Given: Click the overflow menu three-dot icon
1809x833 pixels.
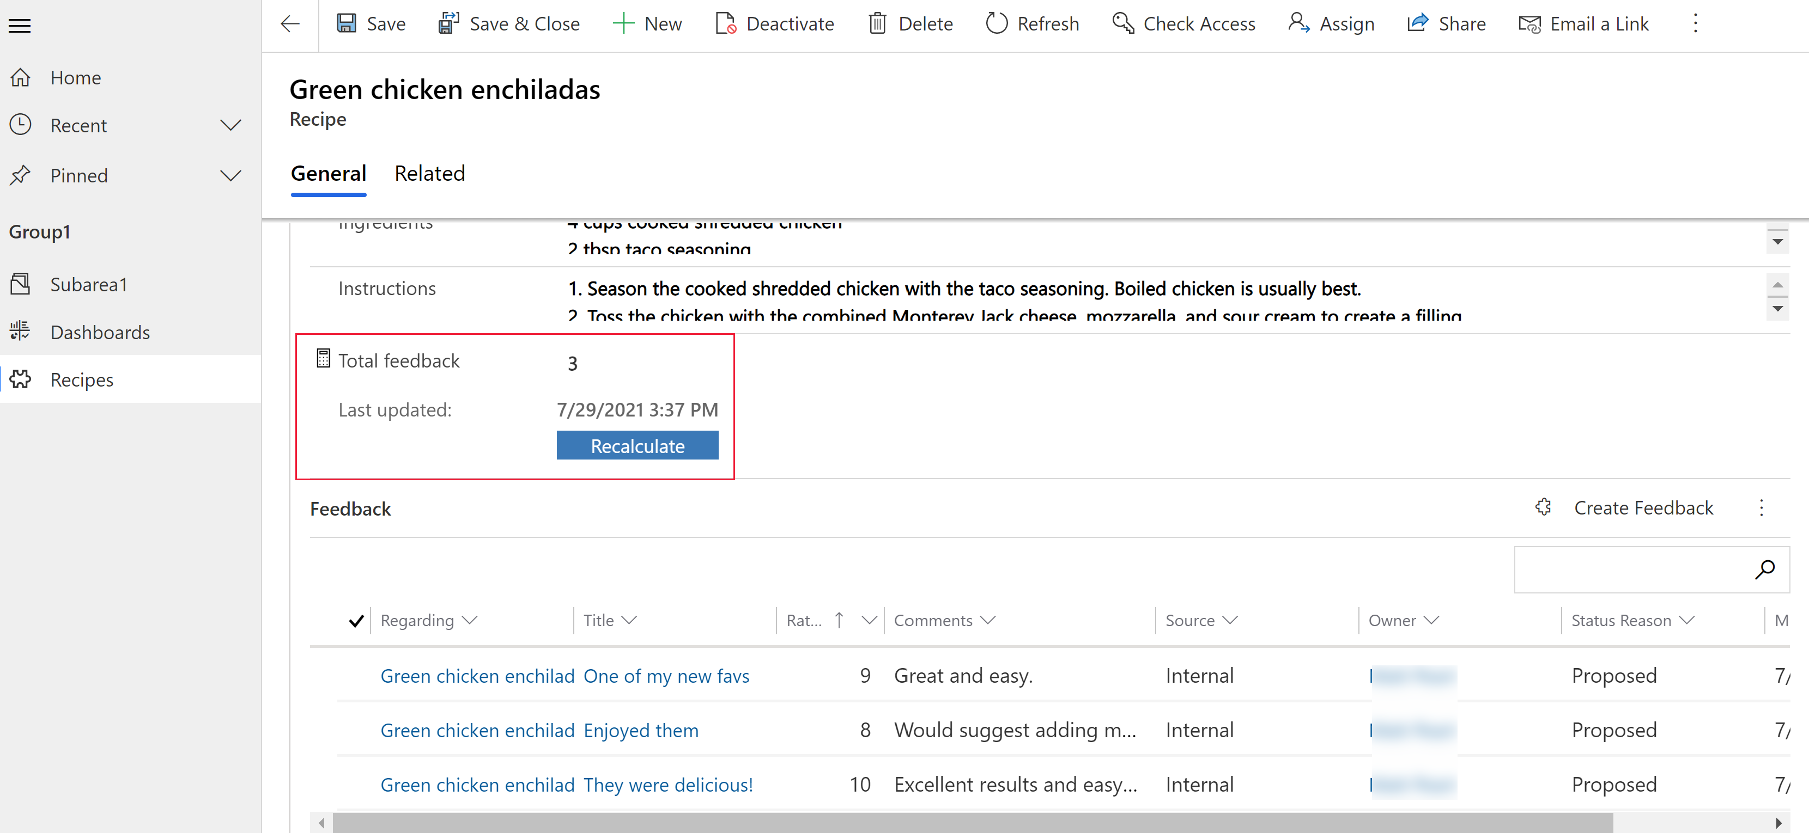Looking at the screenshot, I should (x=1695, y=24).
